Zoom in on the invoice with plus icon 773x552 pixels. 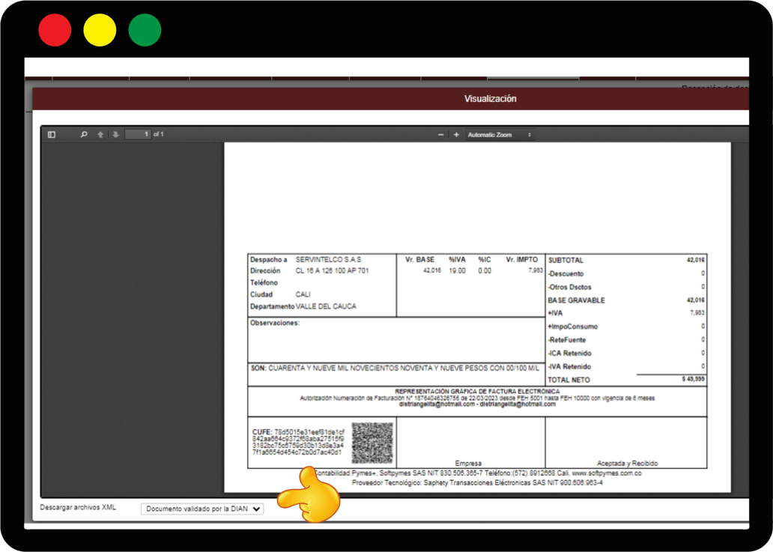(x=455, y=135)
